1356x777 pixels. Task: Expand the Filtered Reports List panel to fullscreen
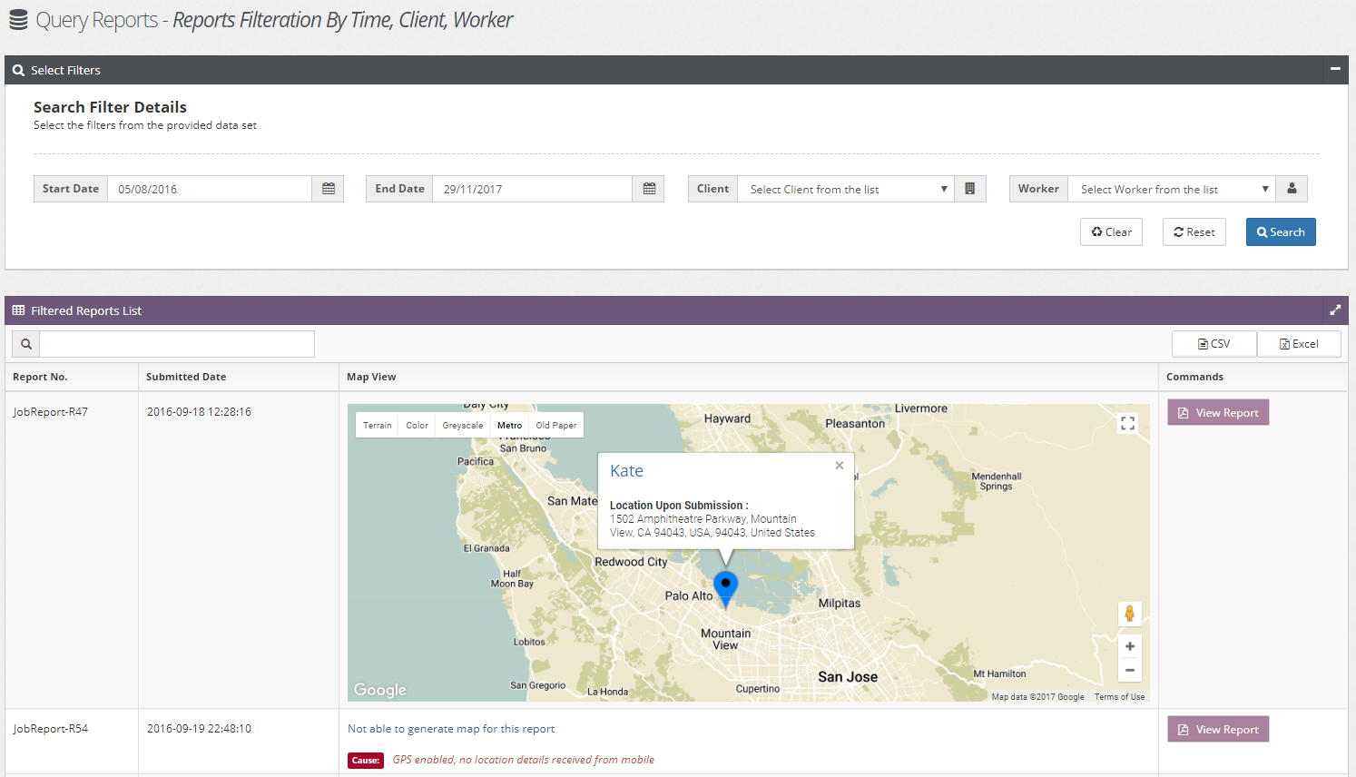(1335, 310)
